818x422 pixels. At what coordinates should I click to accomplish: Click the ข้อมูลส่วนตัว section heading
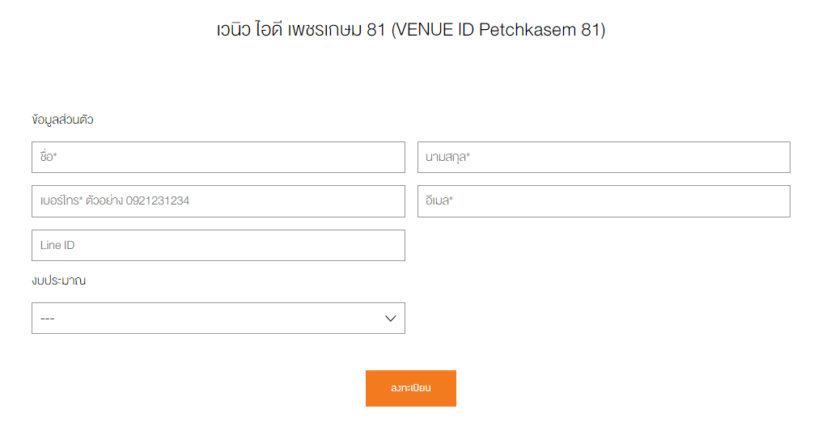[x=62, y=120]
